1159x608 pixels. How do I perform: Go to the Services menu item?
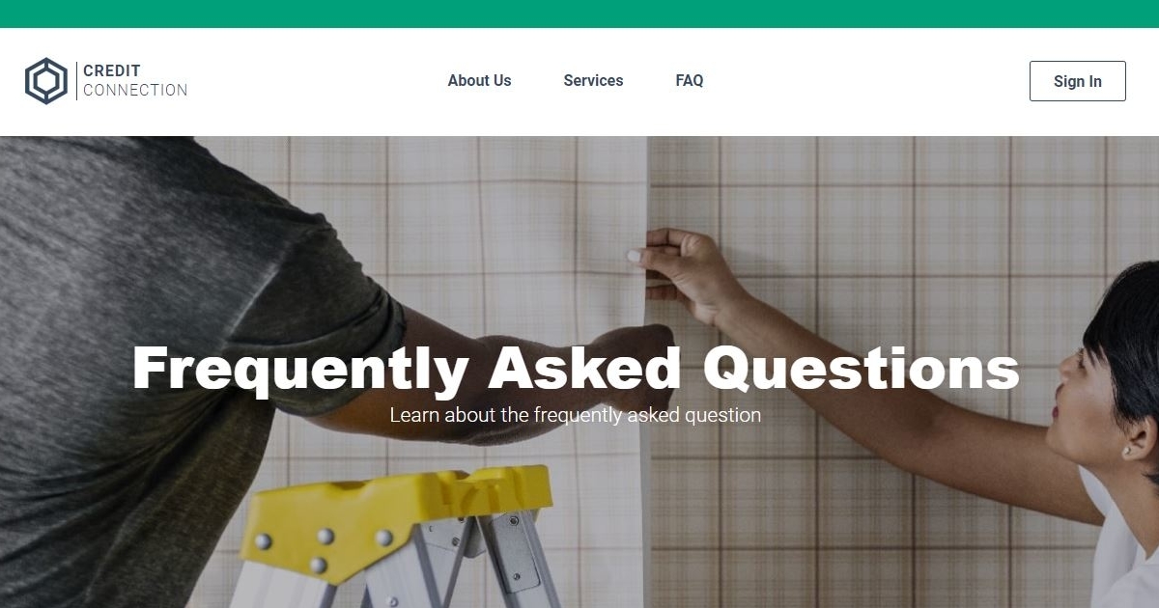pyautogui.click(x=593, y=81)
